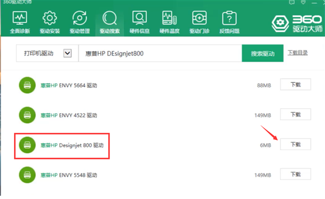Image resolution: width=325 pixels, height=199 pixels.
Task: Open the 硬件信息 hardware info section
Action: pyautogui.click(x=140, y=22)
